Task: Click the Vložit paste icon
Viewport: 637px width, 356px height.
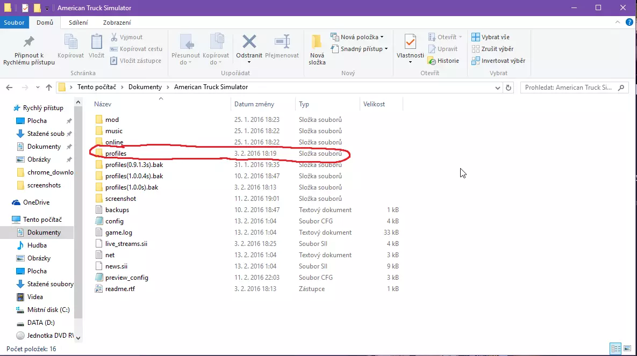Action: point(96,47)
